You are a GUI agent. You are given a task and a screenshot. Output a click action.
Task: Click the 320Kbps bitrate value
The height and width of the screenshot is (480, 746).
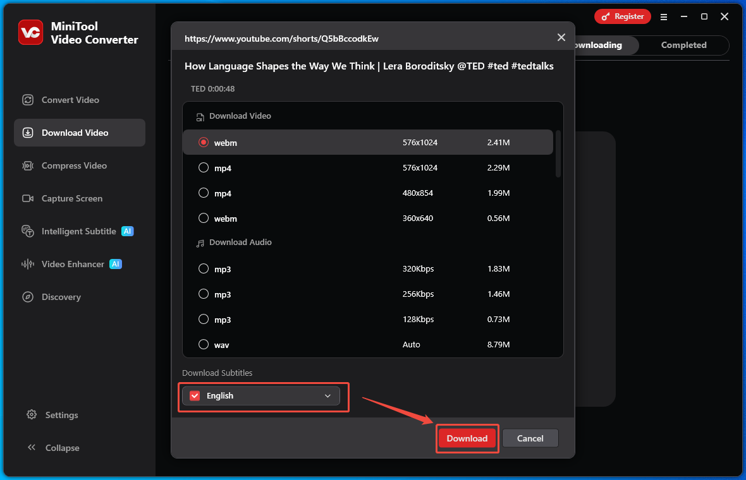pyautogui.click(x=418, y=268)
